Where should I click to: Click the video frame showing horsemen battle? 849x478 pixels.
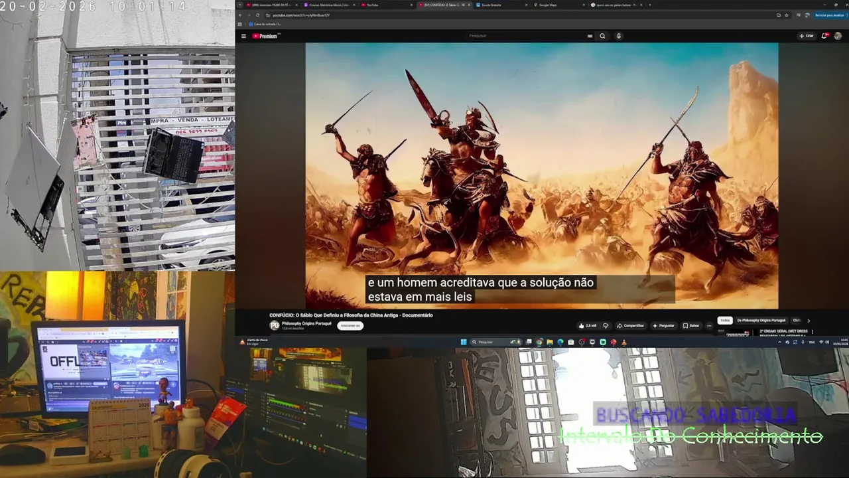(x=541, y=175)
